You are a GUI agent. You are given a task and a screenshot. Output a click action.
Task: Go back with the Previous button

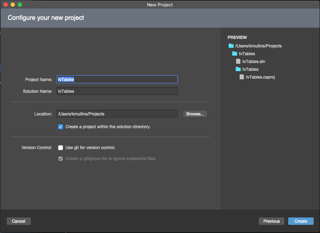point(272,221)
